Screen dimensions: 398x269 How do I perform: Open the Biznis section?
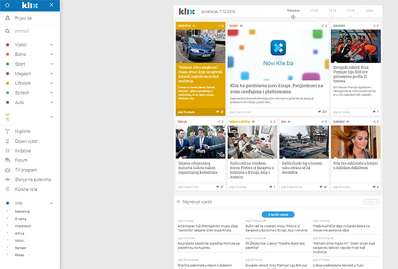21,55
